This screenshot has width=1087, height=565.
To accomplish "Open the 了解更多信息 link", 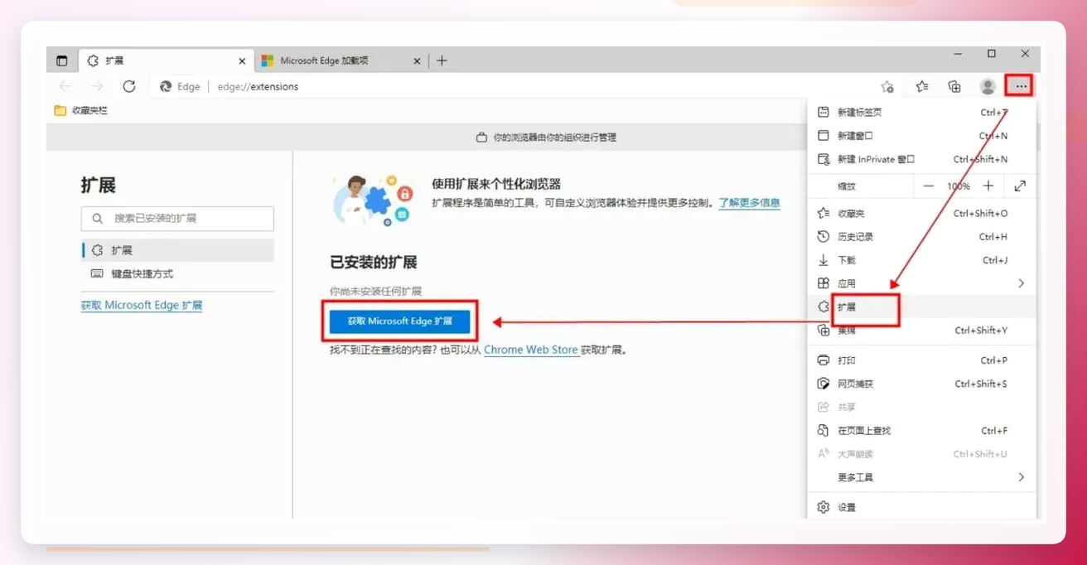I will pyautogui.click(x=750, y=202).
